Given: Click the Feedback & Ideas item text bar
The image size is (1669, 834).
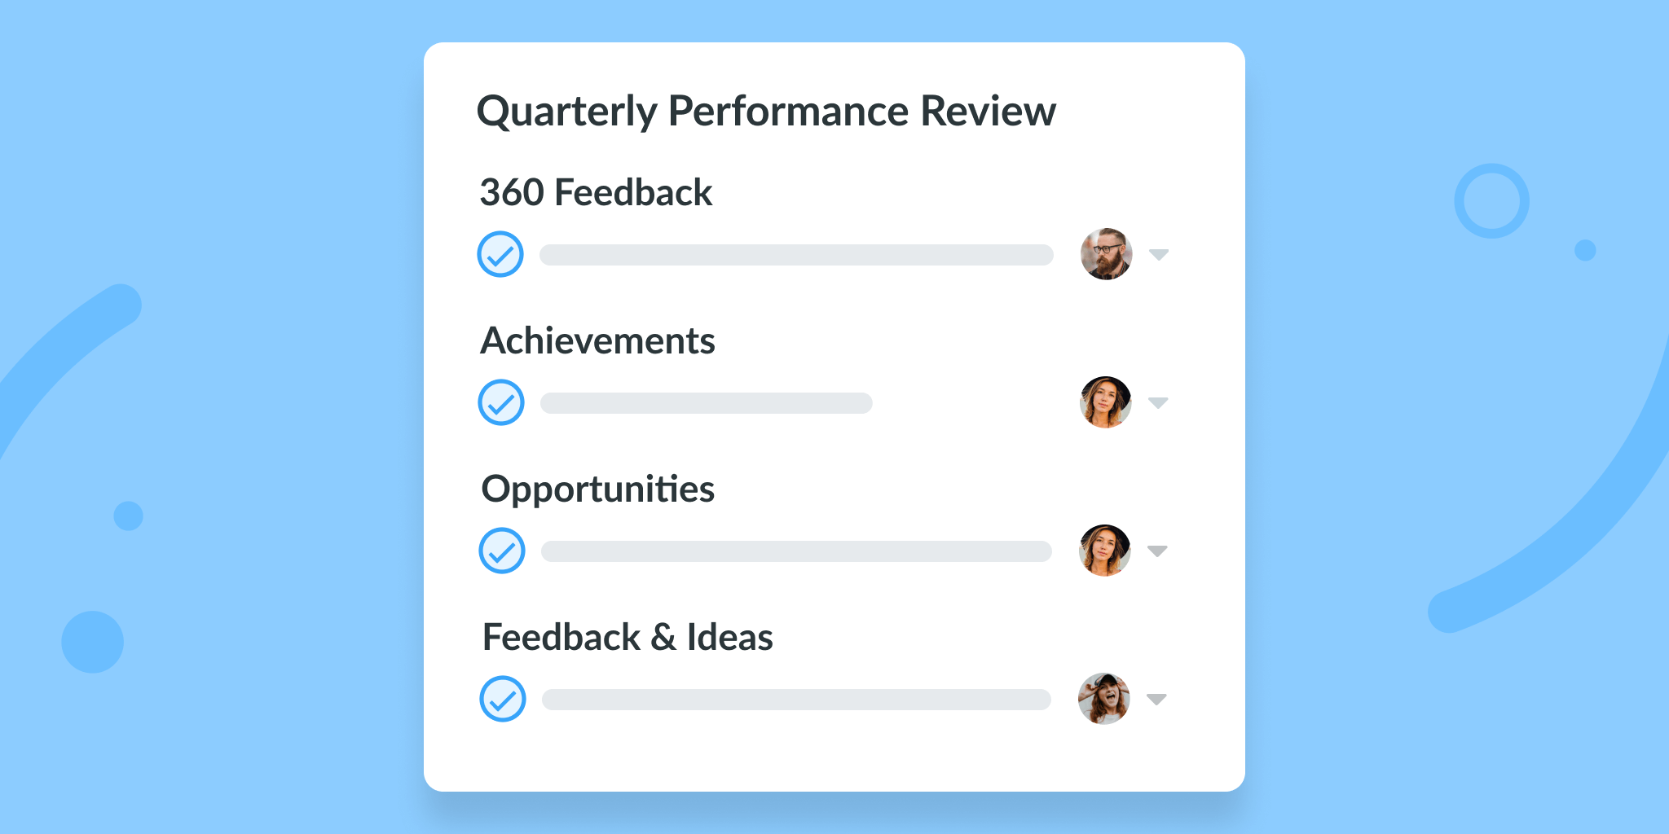Looking at the screenshot, I should pyautogui.click(x=796, y=700).
